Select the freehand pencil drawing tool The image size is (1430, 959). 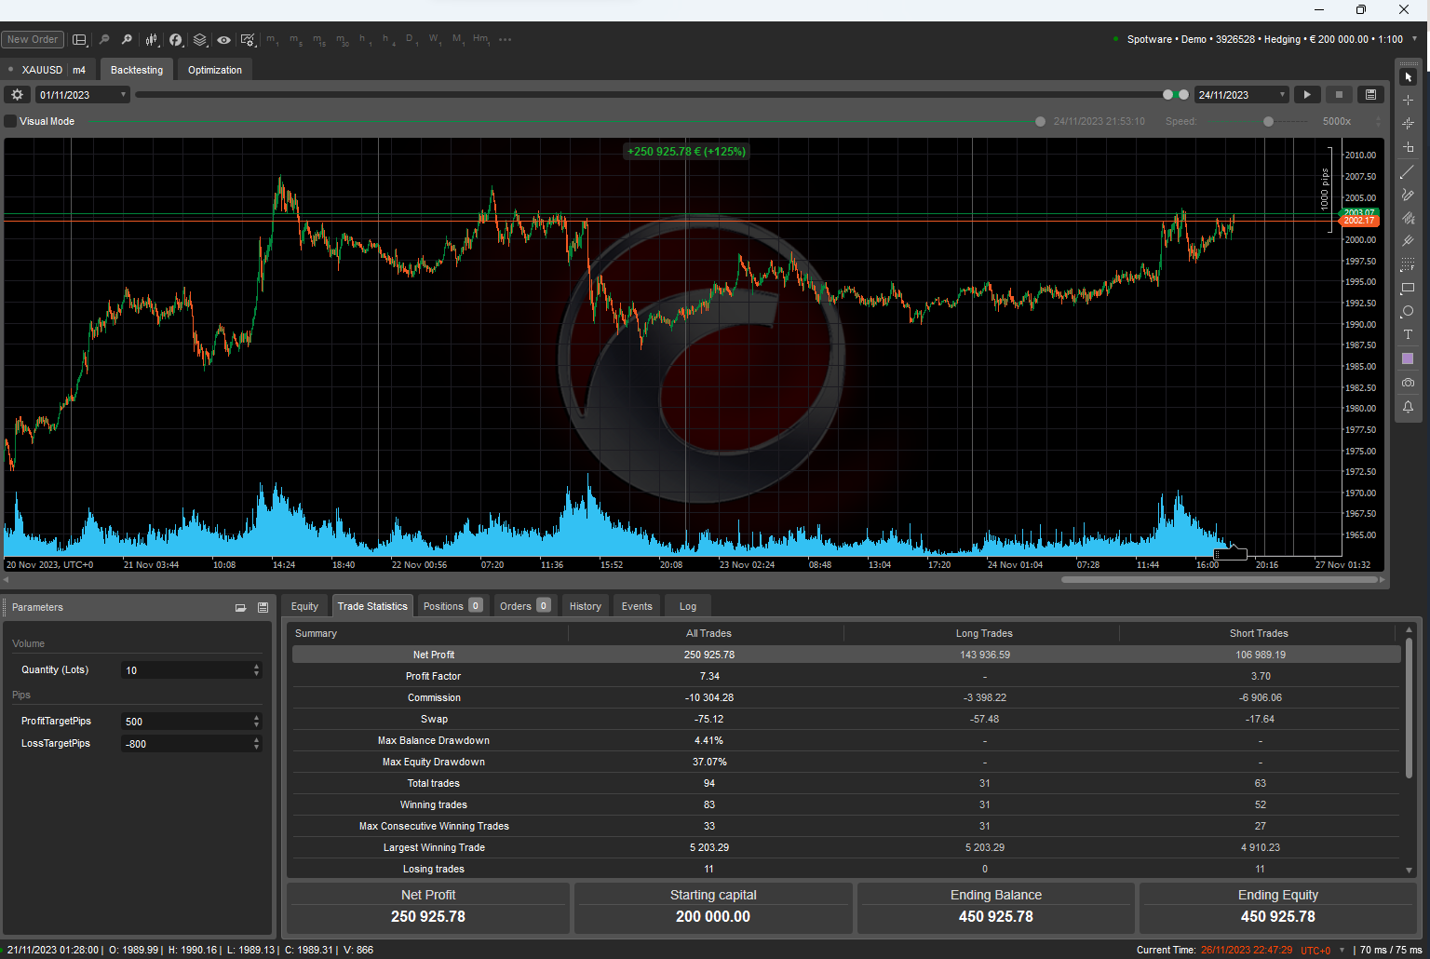click(1408, 195)
